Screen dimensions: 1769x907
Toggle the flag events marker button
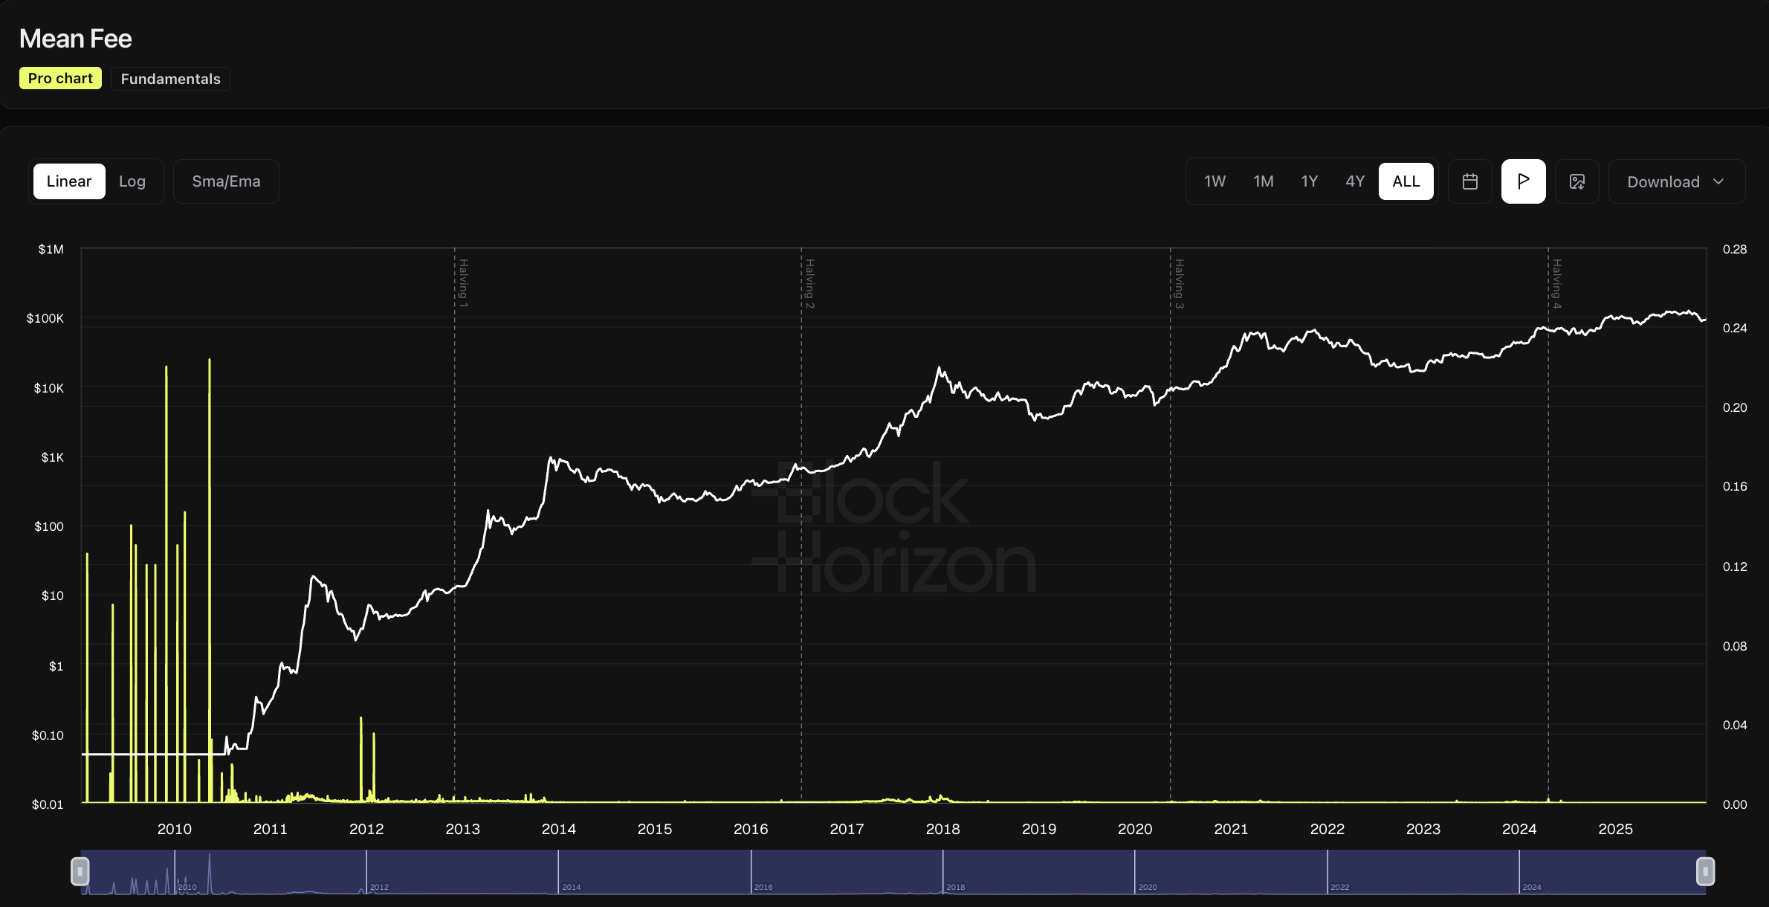tap(1523, 181)
